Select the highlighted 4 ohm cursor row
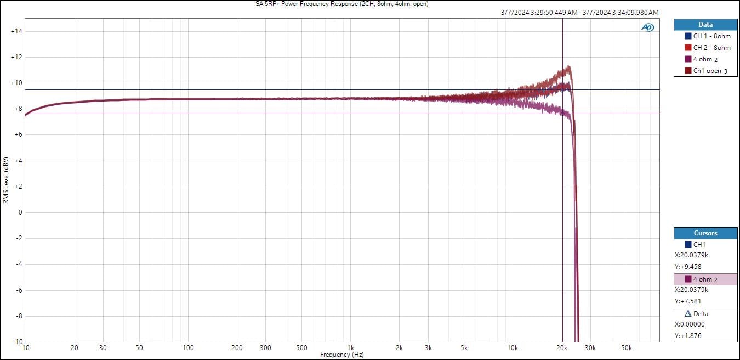The width and height of the screenshot is (740, 360). (x=705, y=279)
